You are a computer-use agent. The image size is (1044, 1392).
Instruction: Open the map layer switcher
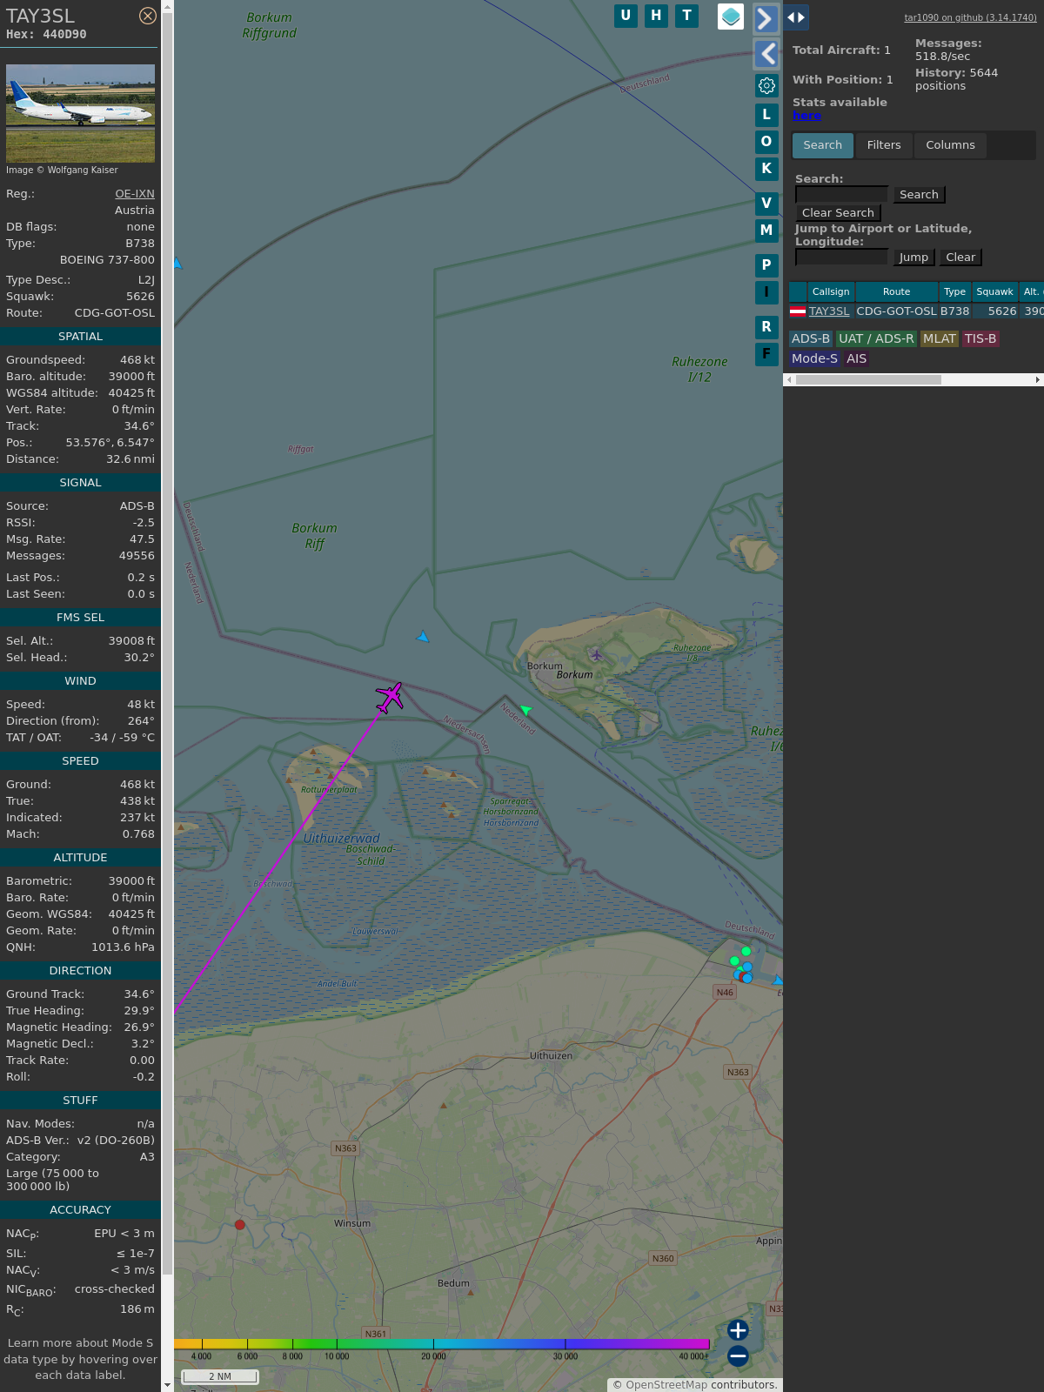[731, 17]
